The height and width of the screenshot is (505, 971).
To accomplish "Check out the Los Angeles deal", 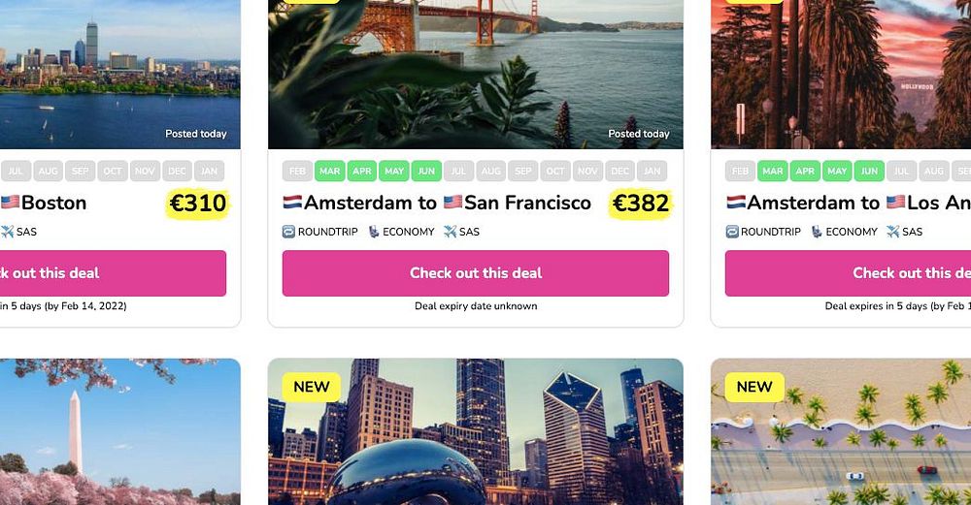I will point(848,273).
